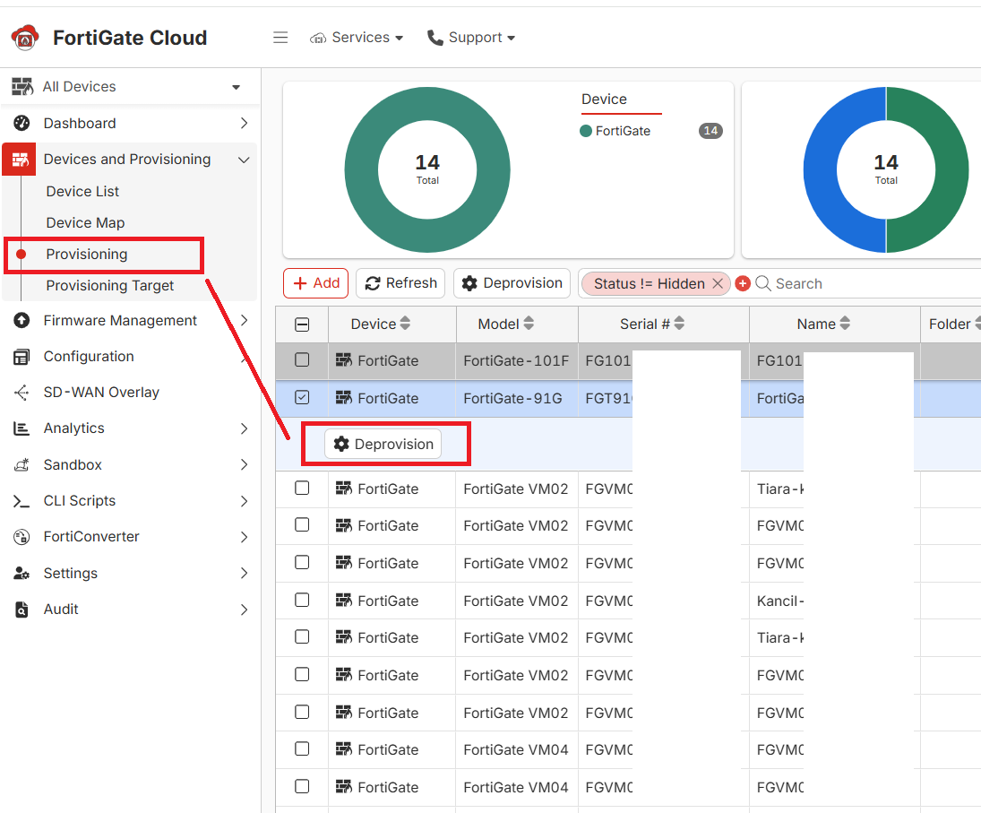
Task: Open Device List page
Action: point(82,191)
